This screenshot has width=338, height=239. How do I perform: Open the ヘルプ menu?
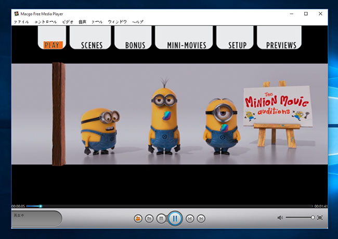click(138, 22)
